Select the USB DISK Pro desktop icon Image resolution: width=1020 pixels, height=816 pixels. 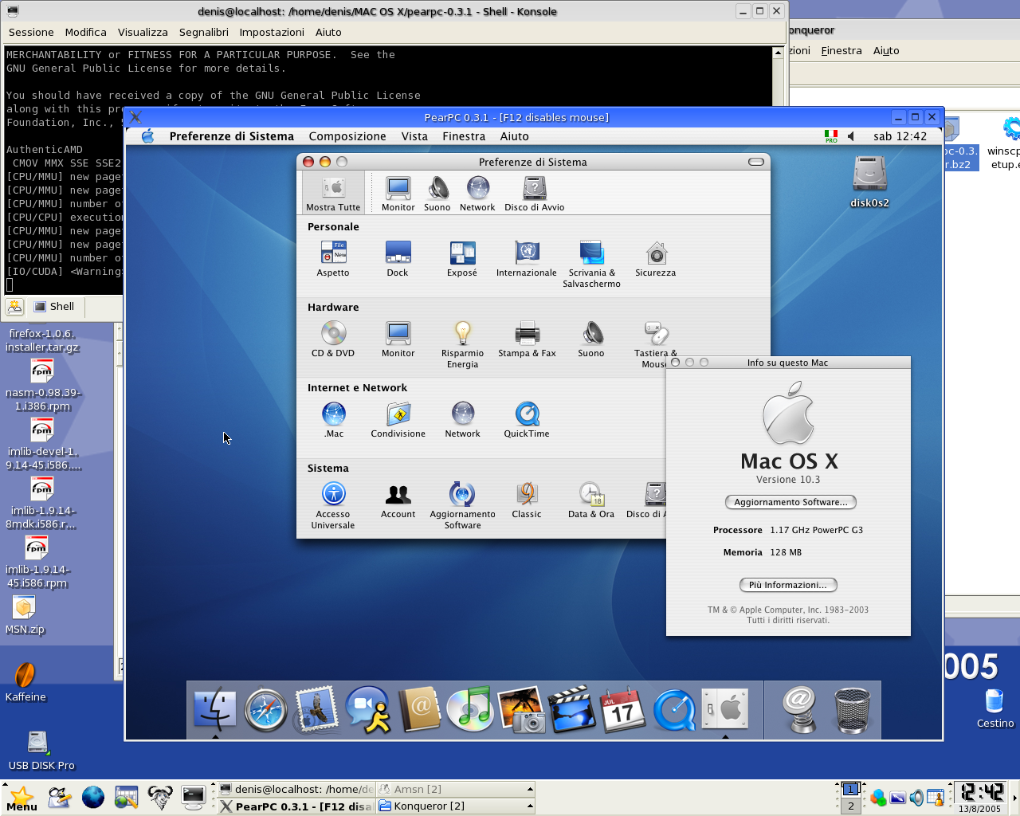click(41, 751)
